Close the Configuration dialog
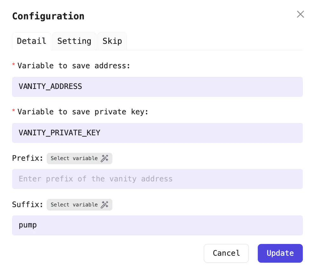 click(x=300, y=14)
